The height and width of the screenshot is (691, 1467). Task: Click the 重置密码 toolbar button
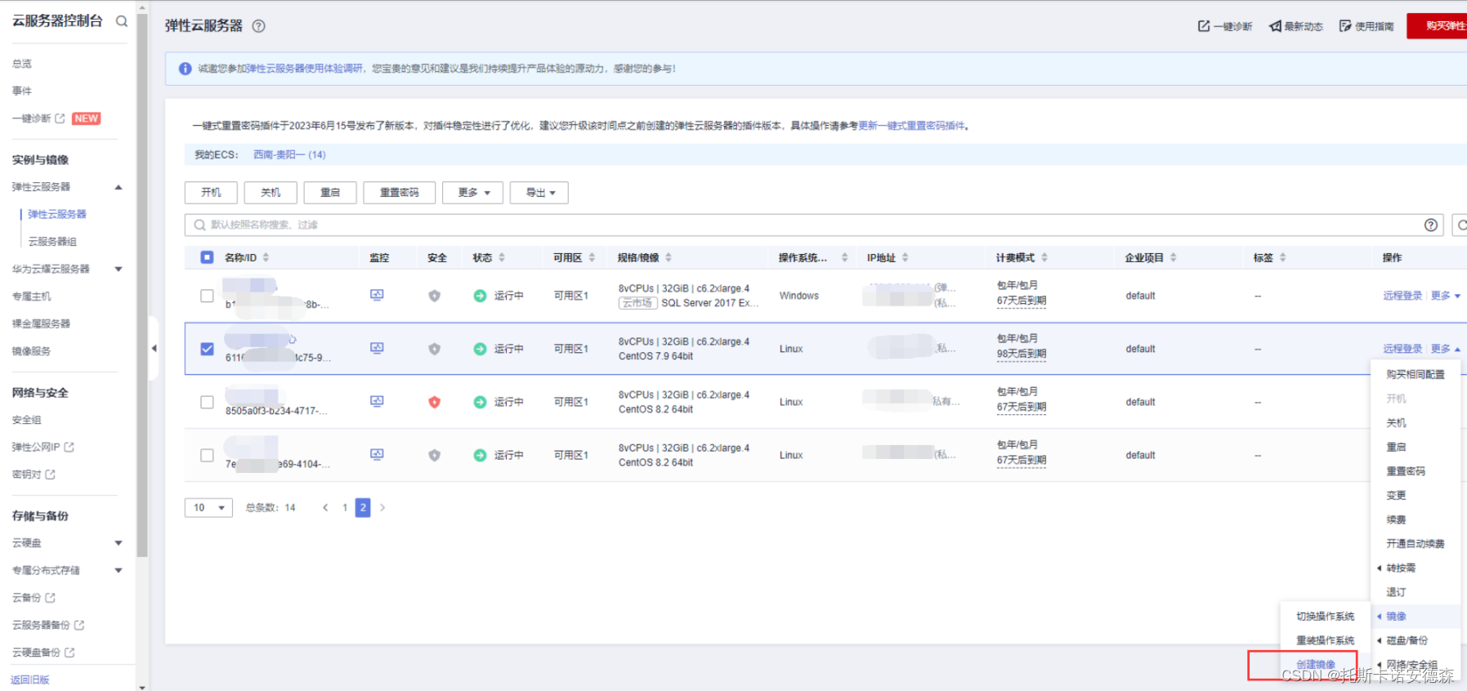pyautogui.click(x=399, y=193)
